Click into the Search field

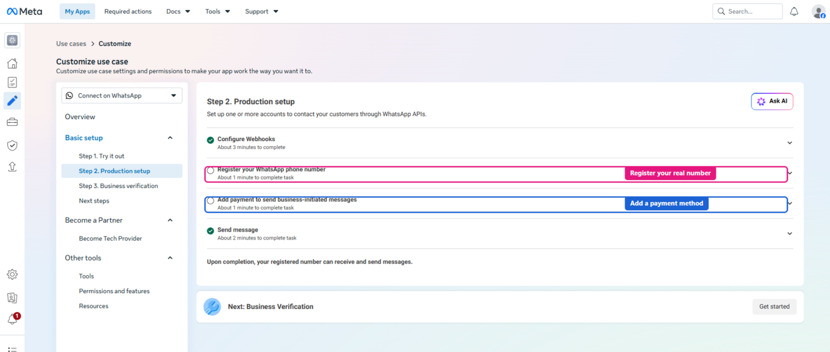(x=747, y=11)
